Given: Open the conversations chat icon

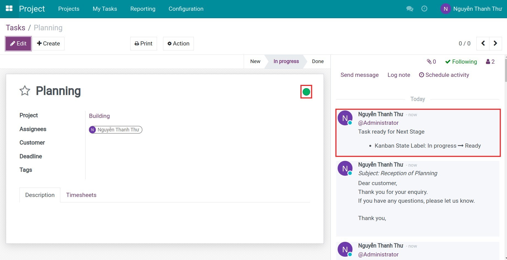Looking at the screenshot, I should tap(410, 9).
